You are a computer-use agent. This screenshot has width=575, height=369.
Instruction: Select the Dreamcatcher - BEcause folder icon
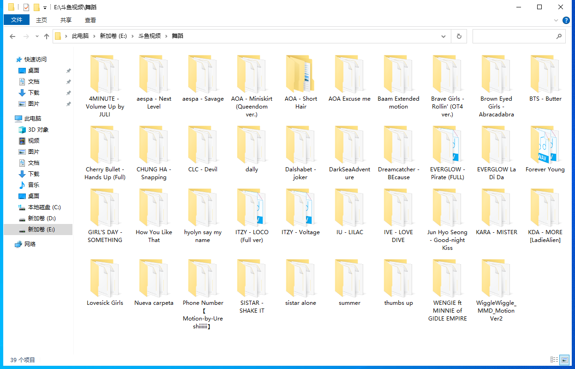pyautogui.click(x=398, y=145)
